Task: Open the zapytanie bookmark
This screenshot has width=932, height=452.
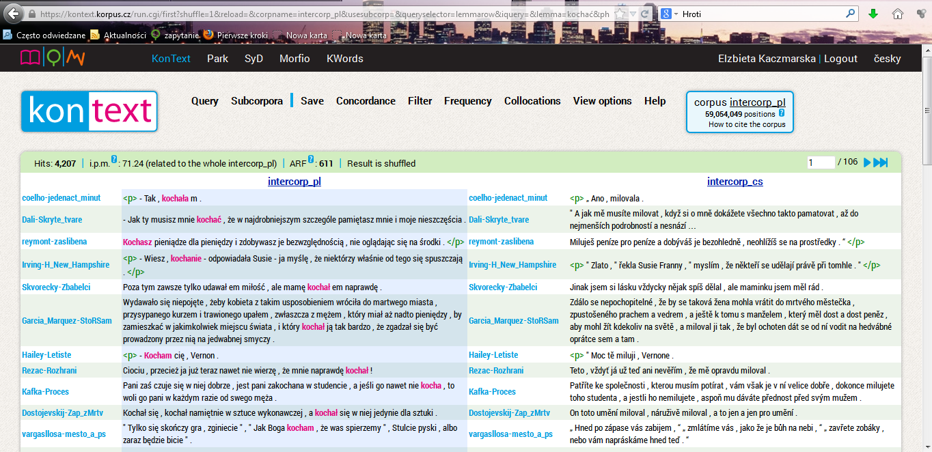Action: tap(174, 35)
